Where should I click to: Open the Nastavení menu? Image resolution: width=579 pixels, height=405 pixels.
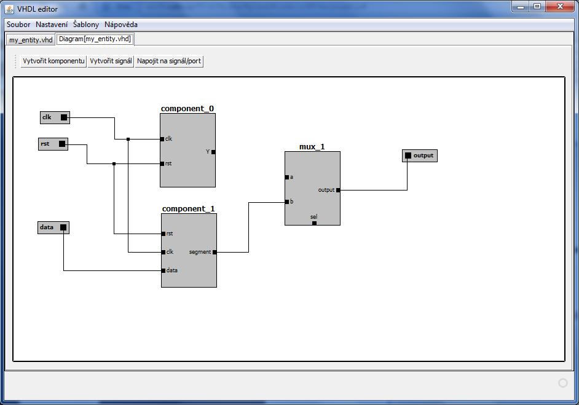pyautogui.click(x=52, y=25)
